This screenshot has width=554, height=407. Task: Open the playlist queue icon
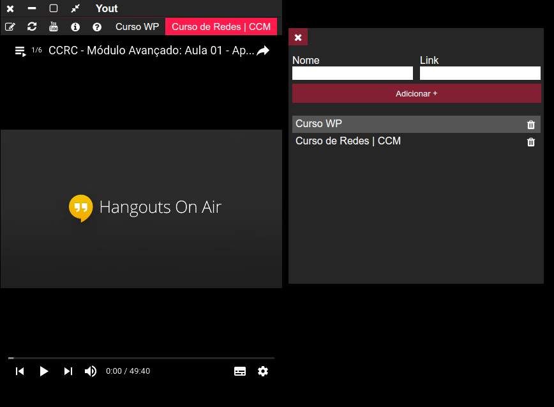[x=20, y=51]
